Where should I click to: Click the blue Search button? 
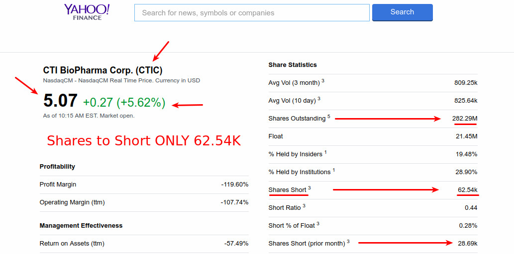coord(402,12)
